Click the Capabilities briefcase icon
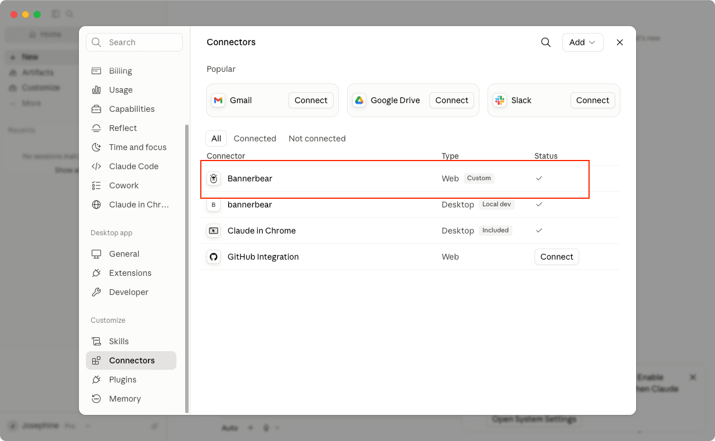715x441 pixels. 96,109
